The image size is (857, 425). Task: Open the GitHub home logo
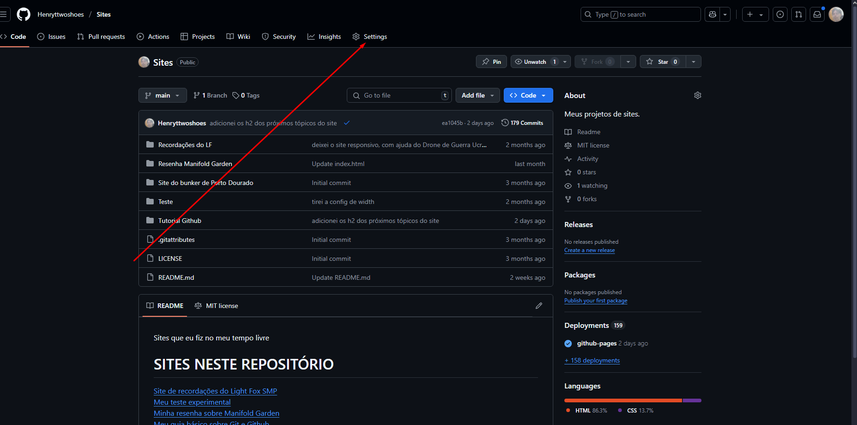[24, 14]
